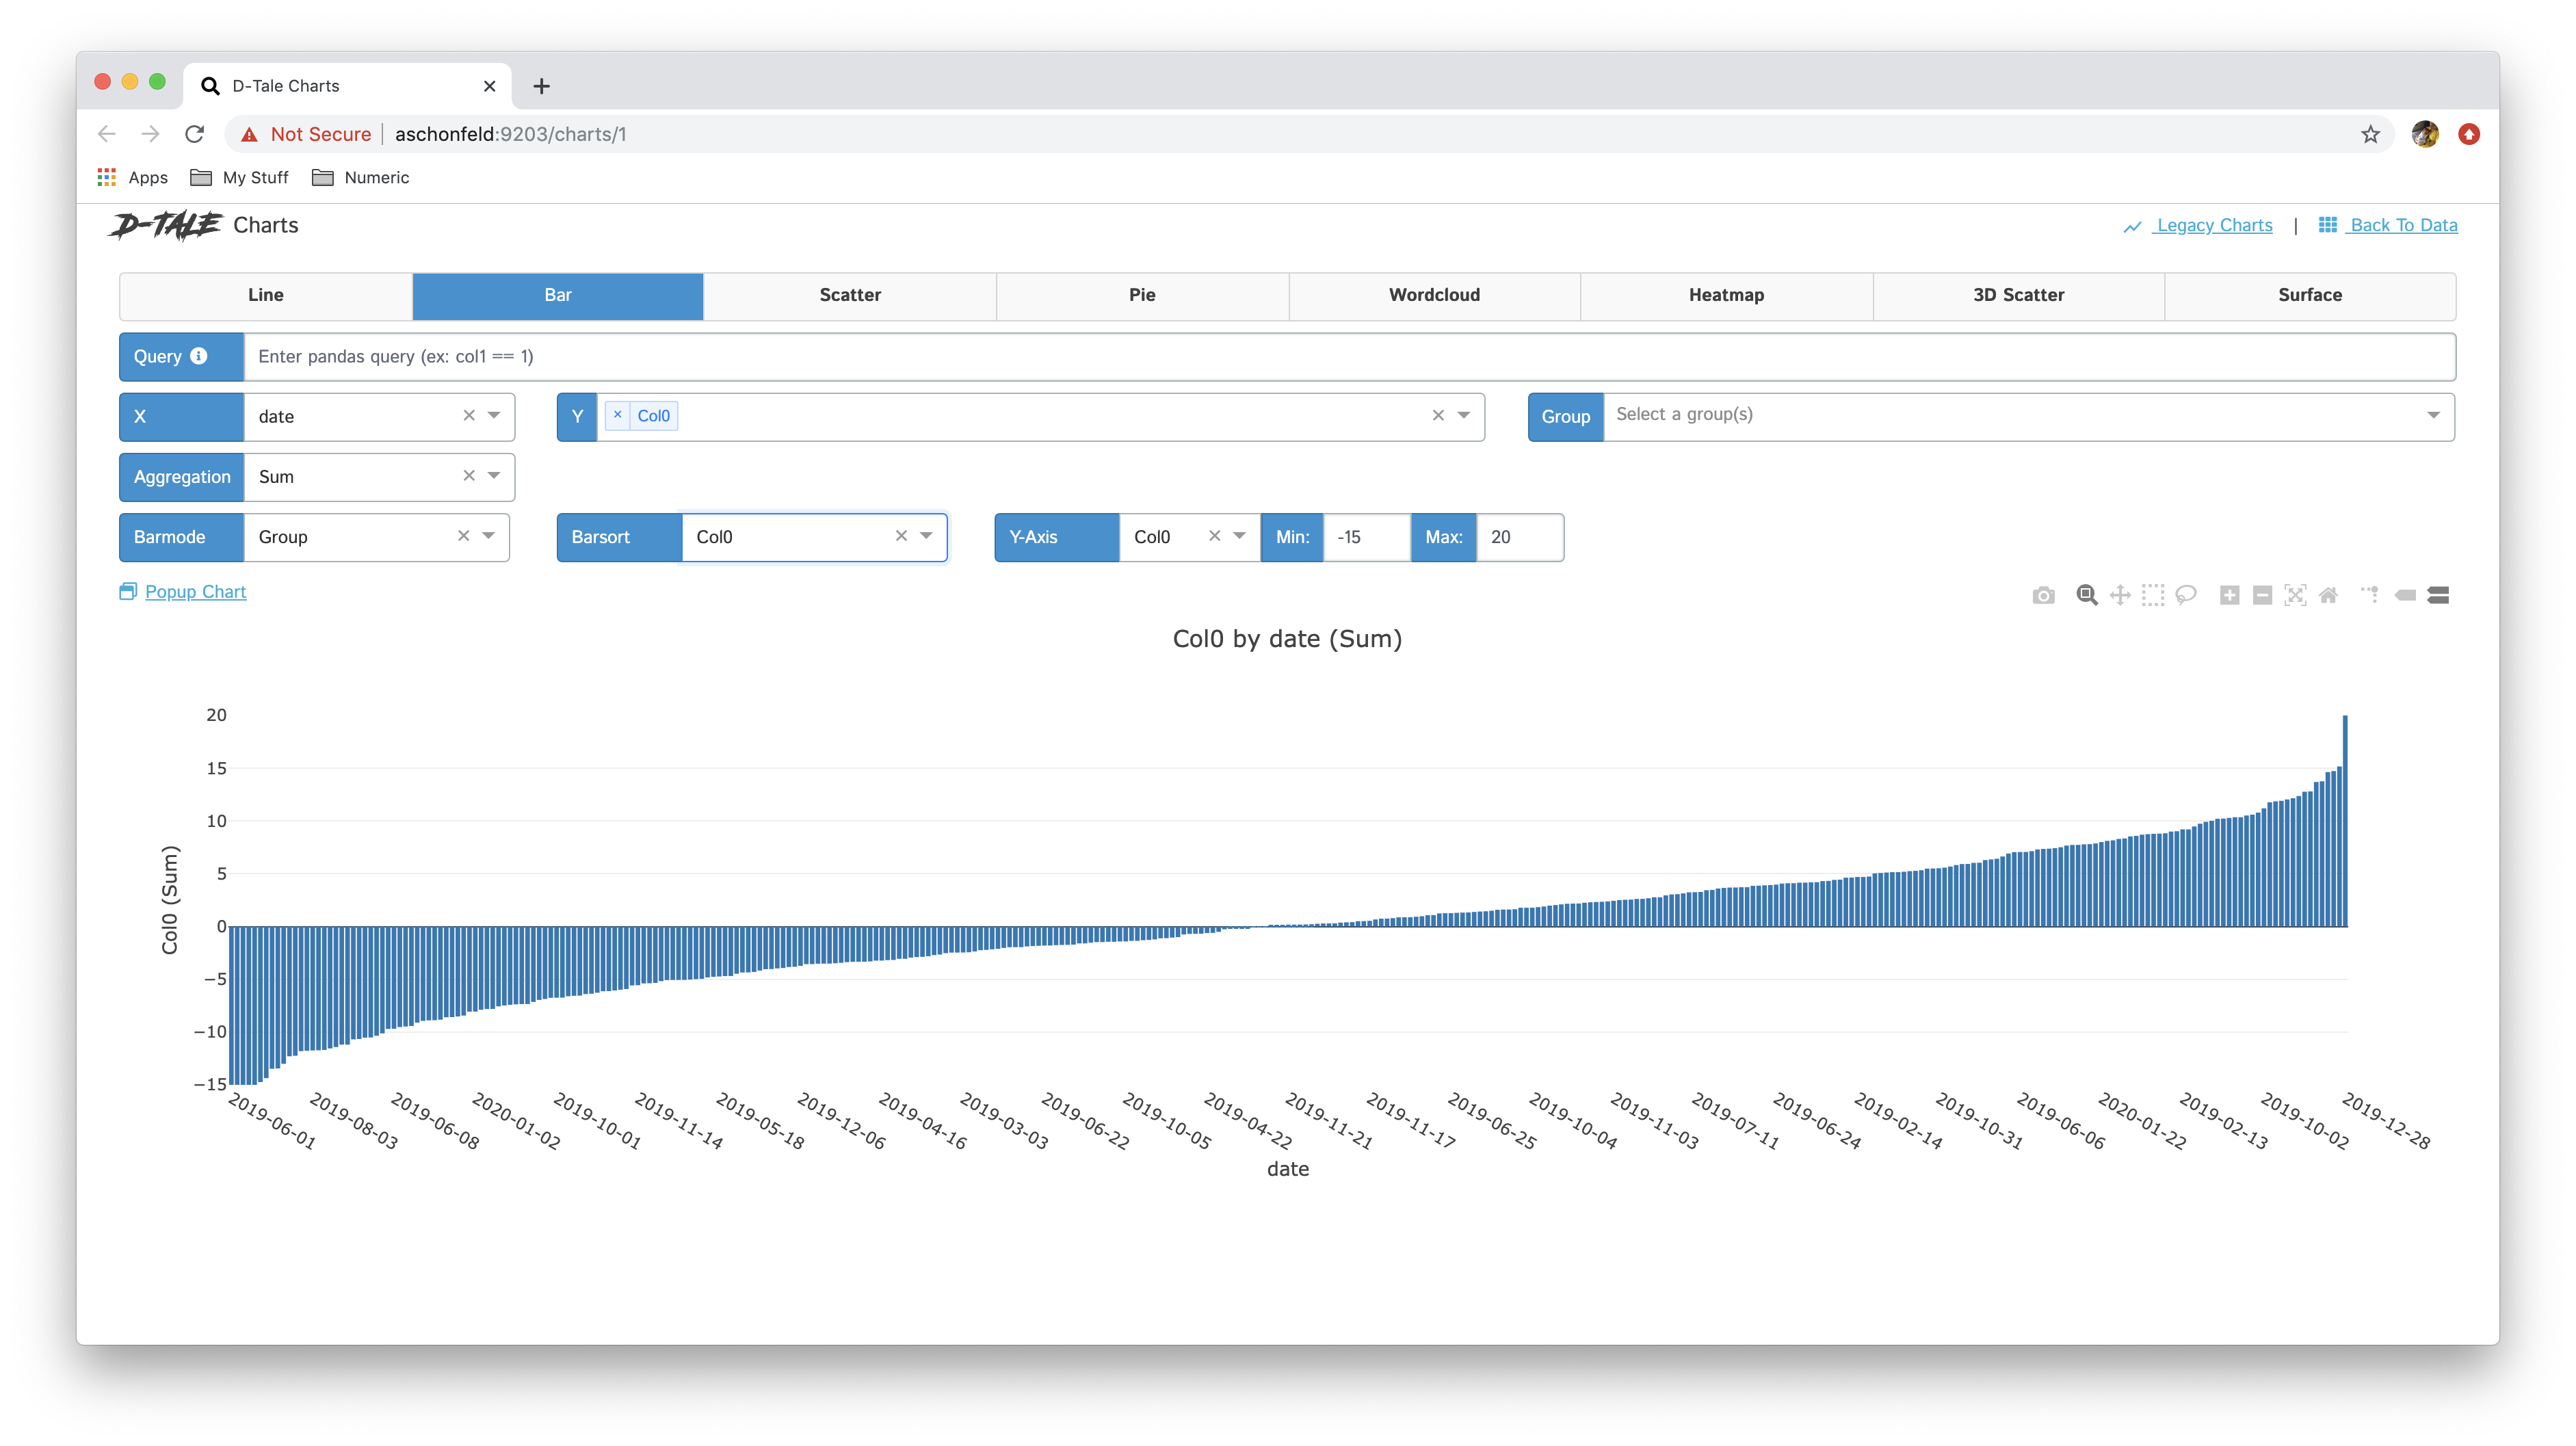Image resolution: width=2576 pixels, height=1446 pixels.
Task: Select the Pan tool in plot toolbar
Action: coord(2120,595)
